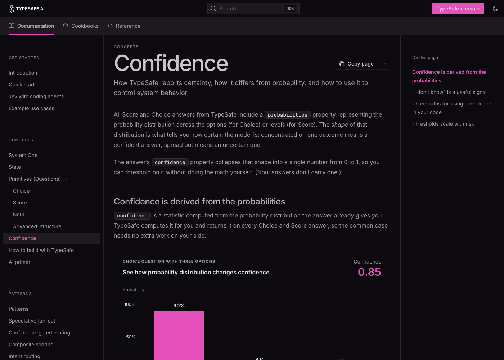The height and width of the screenshot is (360, 504).
Task: Open Confidence-gated routing pattern
Action: [39, 333]
